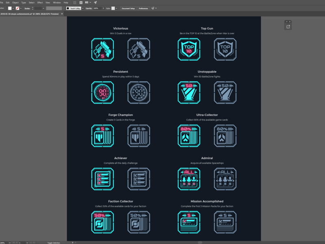Open the View menu
Viewport: 325px width, 244px height.
click(48, 2)
